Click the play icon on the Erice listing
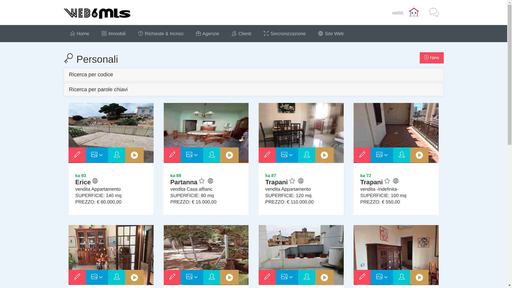Image resolution: width=512 pixels, height=288 pixels. pyautogui.click(x=134, y=155)
